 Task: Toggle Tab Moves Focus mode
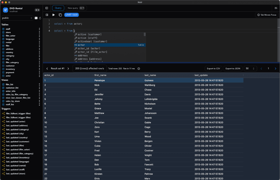click(x=267, y=15)
